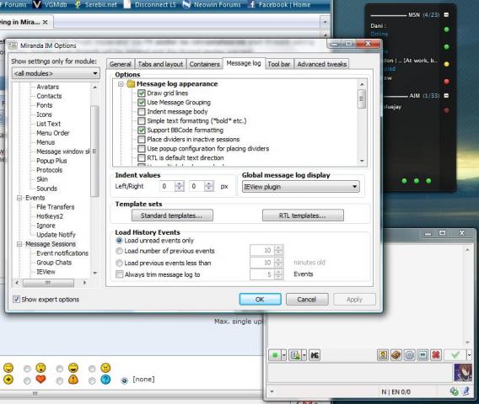
Task: Select Load number of previous events
Action: click(119, 251)
